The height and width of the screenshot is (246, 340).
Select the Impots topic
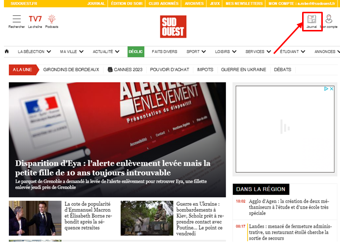[205, 69]
